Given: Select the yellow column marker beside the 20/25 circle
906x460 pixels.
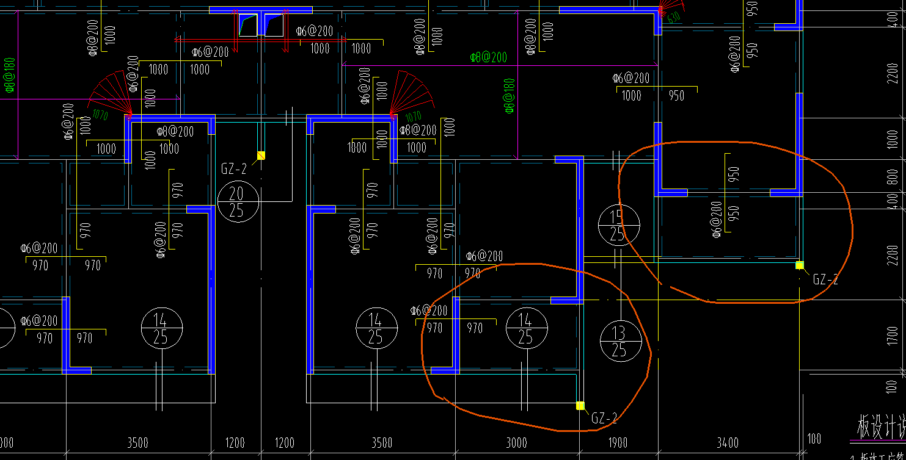Looking at the screenshot, I should click(x=261, y=155).
